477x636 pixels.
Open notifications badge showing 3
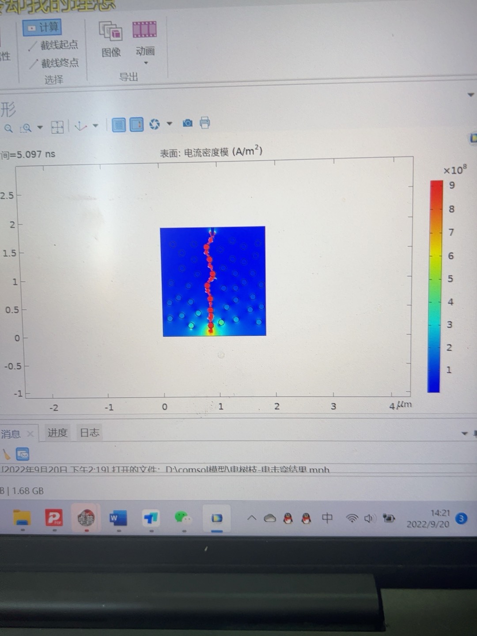[x=461, y=519]
